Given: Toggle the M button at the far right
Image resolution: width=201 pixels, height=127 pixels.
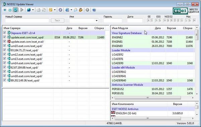Looking at the screenshot, I should 194,20.
